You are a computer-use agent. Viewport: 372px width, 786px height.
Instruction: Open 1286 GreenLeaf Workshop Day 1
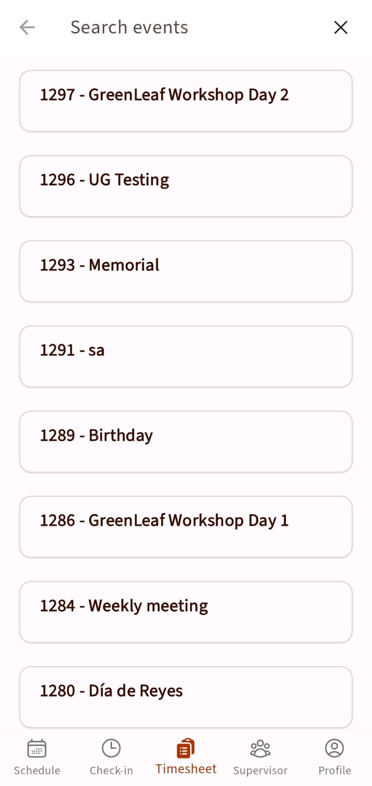[186, 527]
